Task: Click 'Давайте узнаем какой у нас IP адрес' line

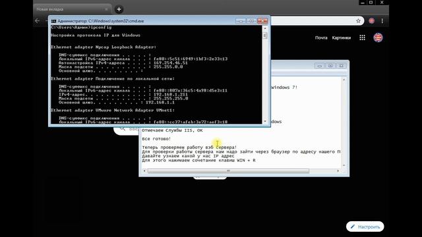Action: coord(188,156)
